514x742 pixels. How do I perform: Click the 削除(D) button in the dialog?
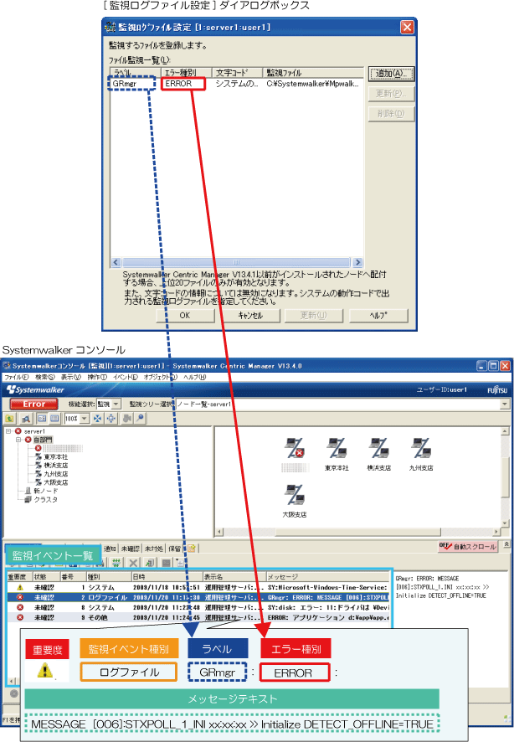[x=391, y=114]
